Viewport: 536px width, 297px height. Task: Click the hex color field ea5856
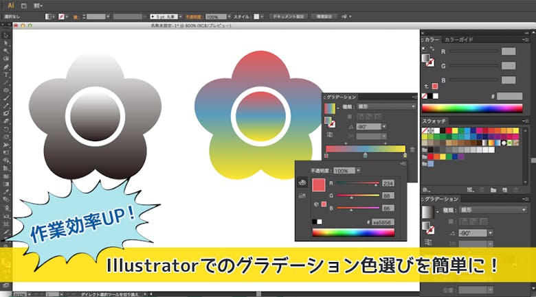click(383, 222)
